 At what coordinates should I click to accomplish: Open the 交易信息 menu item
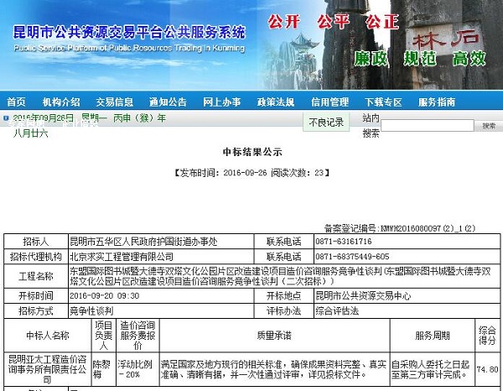114,102
